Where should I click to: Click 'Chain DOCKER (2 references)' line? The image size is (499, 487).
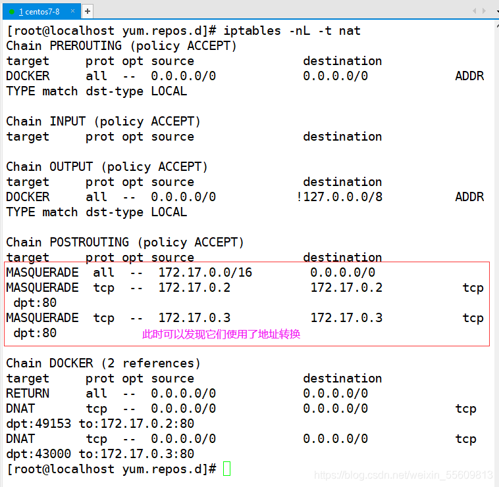103,363
